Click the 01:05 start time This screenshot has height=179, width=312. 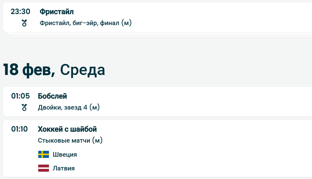click(x=20, y=96)
